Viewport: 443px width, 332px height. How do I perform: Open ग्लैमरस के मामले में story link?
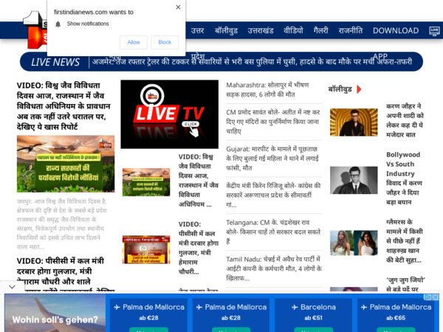pyautogui.click(x=405, y=241)
